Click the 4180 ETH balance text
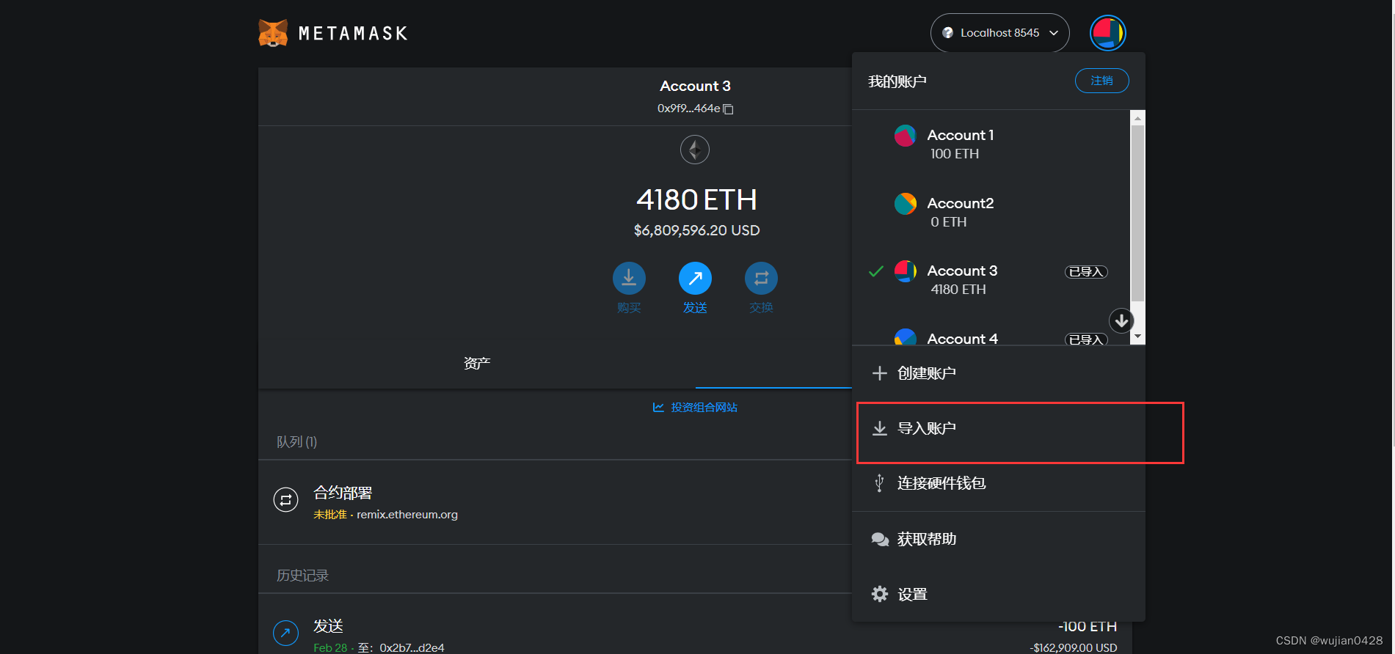The height and width of the screenshot is (654, 1395). pos(696,199)
